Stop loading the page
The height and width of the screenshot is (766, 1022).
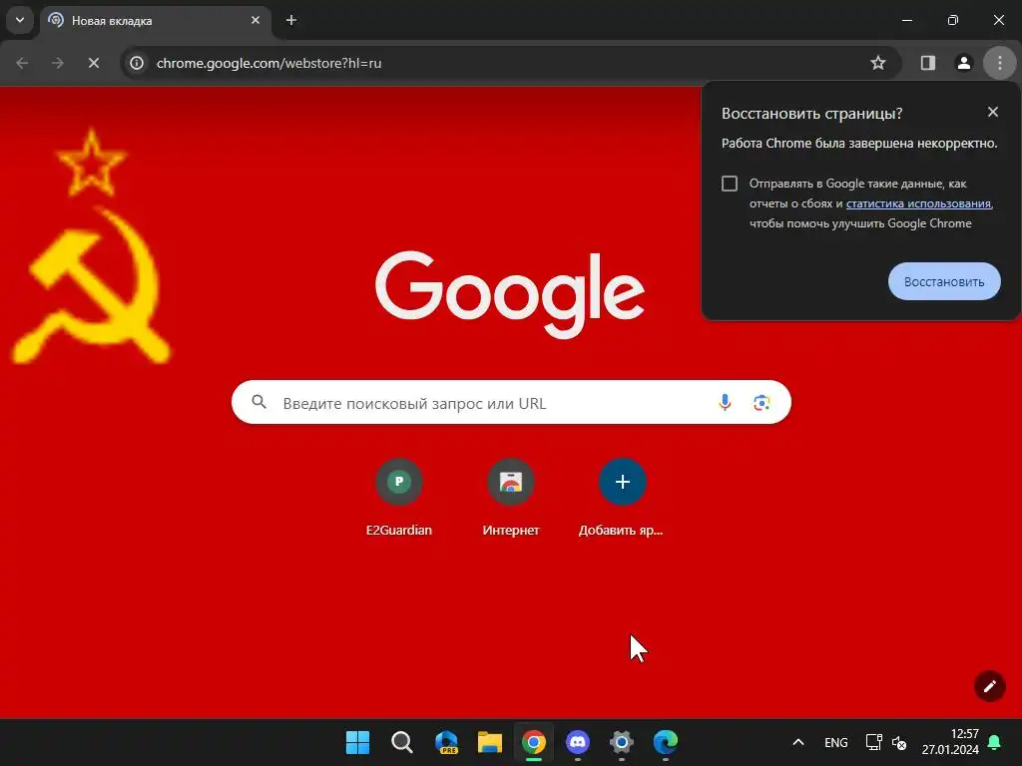click(x=94, y=63)
